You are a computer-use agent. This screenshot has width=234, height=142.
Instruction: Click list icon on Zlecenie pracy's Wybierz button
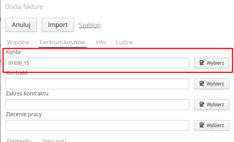coord(202,125)
